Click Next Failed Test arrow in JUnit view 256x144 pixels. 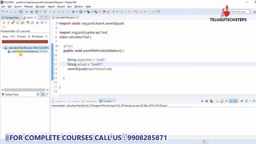pyautogui.click(x=4, y=22)
